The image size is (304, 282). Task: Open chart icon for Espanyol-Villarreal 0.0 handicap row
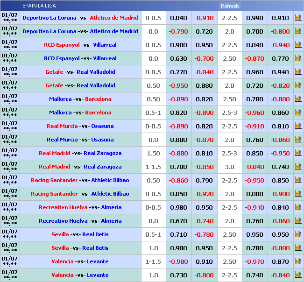pyautogui.click(x=298, y=58)
